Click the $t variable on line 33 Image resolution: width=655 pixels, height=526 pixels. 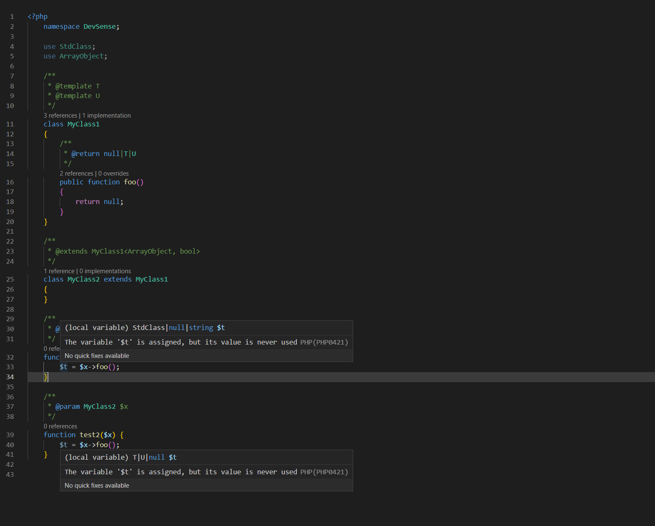click(63, 367)
